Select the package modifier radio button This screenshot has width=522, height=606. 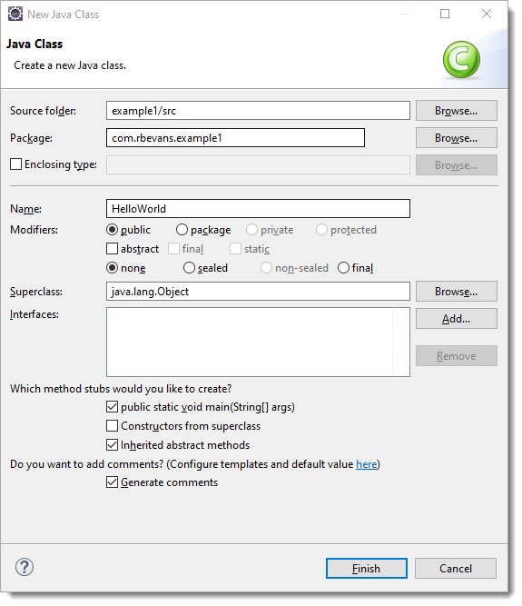pos(182,230)
